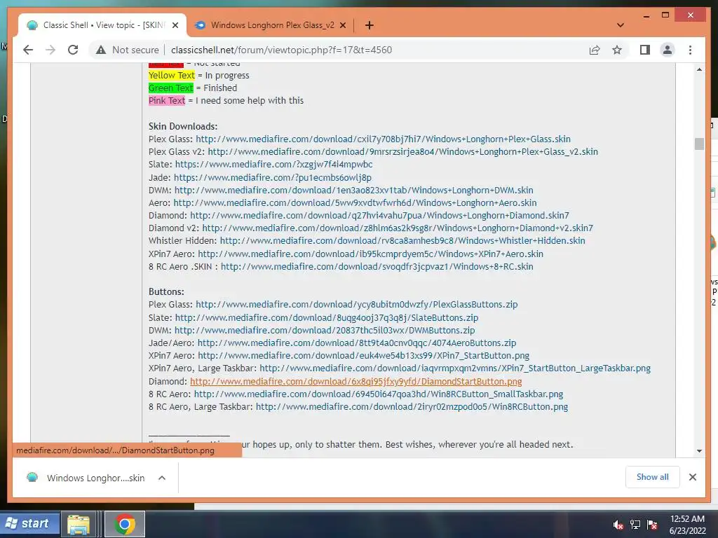
Task: Click the network tray icon
Action: (635, 525)
